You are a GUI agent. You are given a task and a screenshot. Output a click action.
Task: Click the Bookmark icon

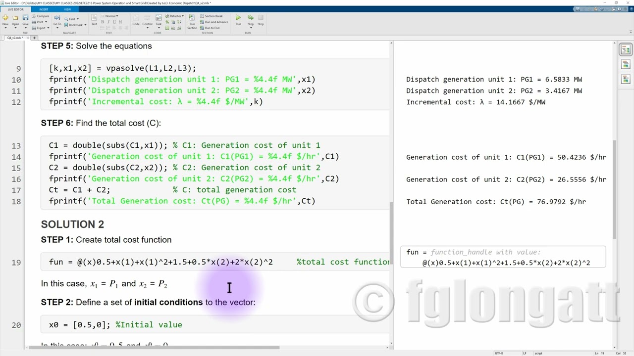tap(66, 25)
